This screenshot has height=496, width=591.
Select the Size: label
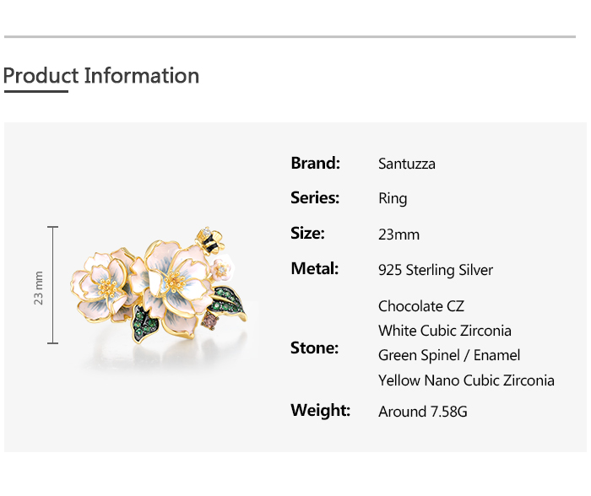point(307,234)
